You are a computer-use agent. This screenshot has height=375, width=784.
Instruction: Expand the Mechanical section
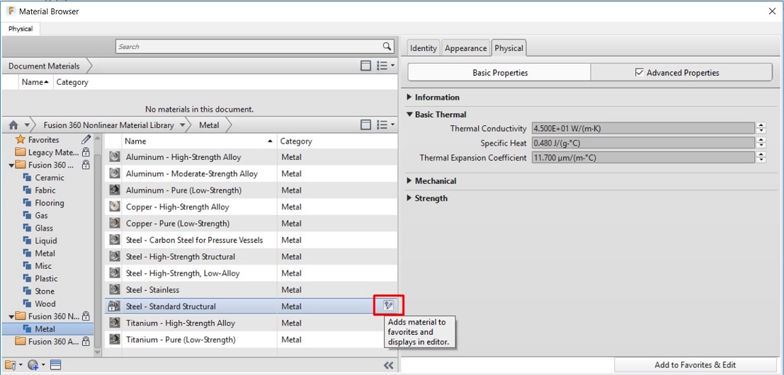(410, 180)
